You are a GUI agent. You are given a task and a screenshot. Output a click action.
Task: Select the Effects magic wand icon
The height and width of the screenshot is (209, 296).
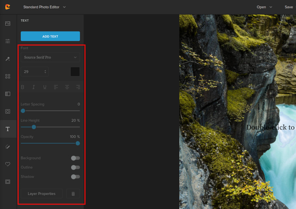(8, 58)
